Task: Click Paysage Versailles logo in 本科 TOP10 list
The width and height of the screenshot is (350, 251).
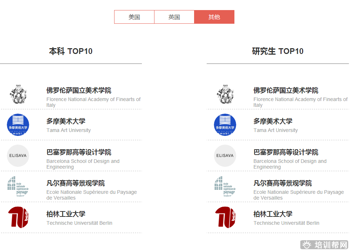Action: (x=18, y=187)
